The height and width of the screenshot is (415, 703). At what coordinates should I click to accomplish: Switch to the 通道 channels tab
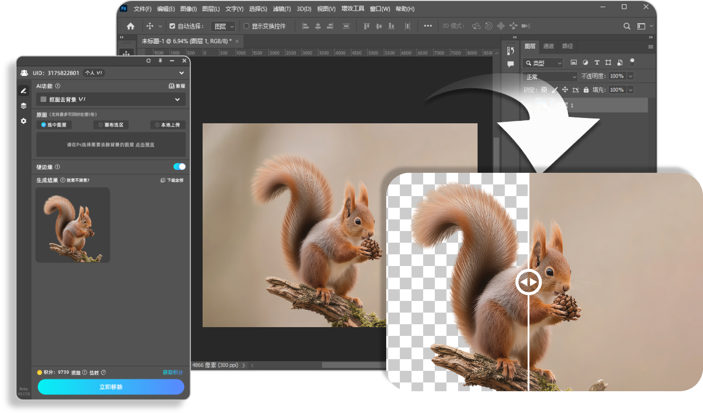click(549, 46)
